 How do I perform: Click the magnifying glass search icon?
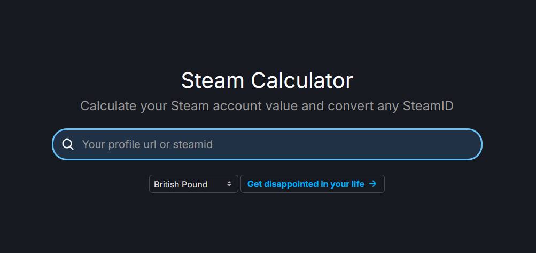[x=68, y=144]
